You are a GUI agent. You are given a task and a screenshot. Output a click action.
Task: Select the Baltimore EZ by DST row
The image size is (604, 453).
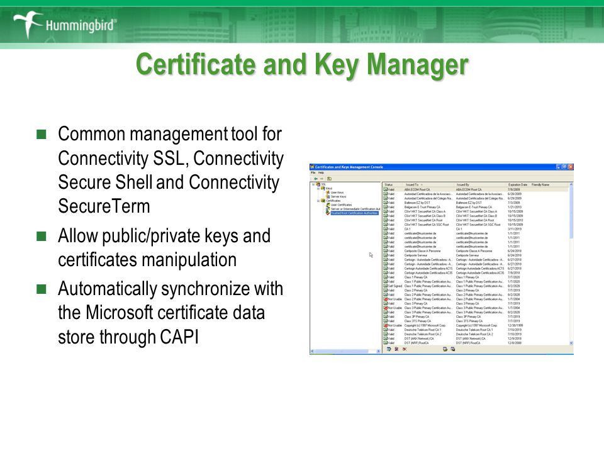pos(476,203)
